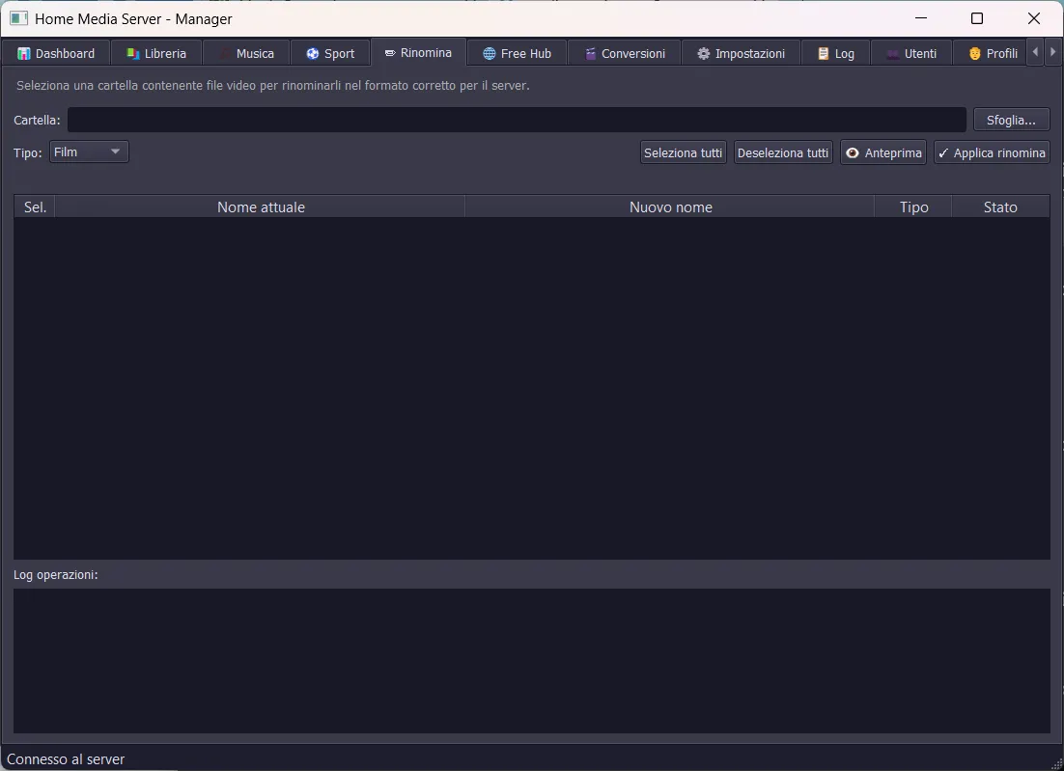Select the Sport tab
The image size is (1064, 771).
pyautogui.click(x=330, y=53)
